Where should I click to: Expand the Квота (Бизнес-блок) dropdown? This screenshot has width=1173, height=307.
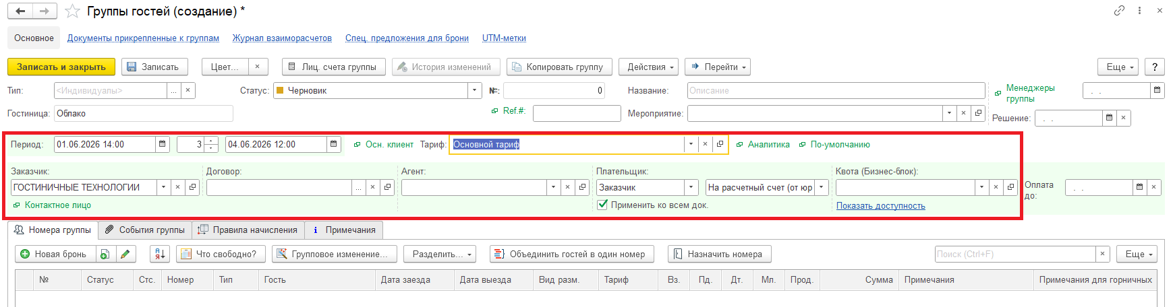tap(981, 187)
